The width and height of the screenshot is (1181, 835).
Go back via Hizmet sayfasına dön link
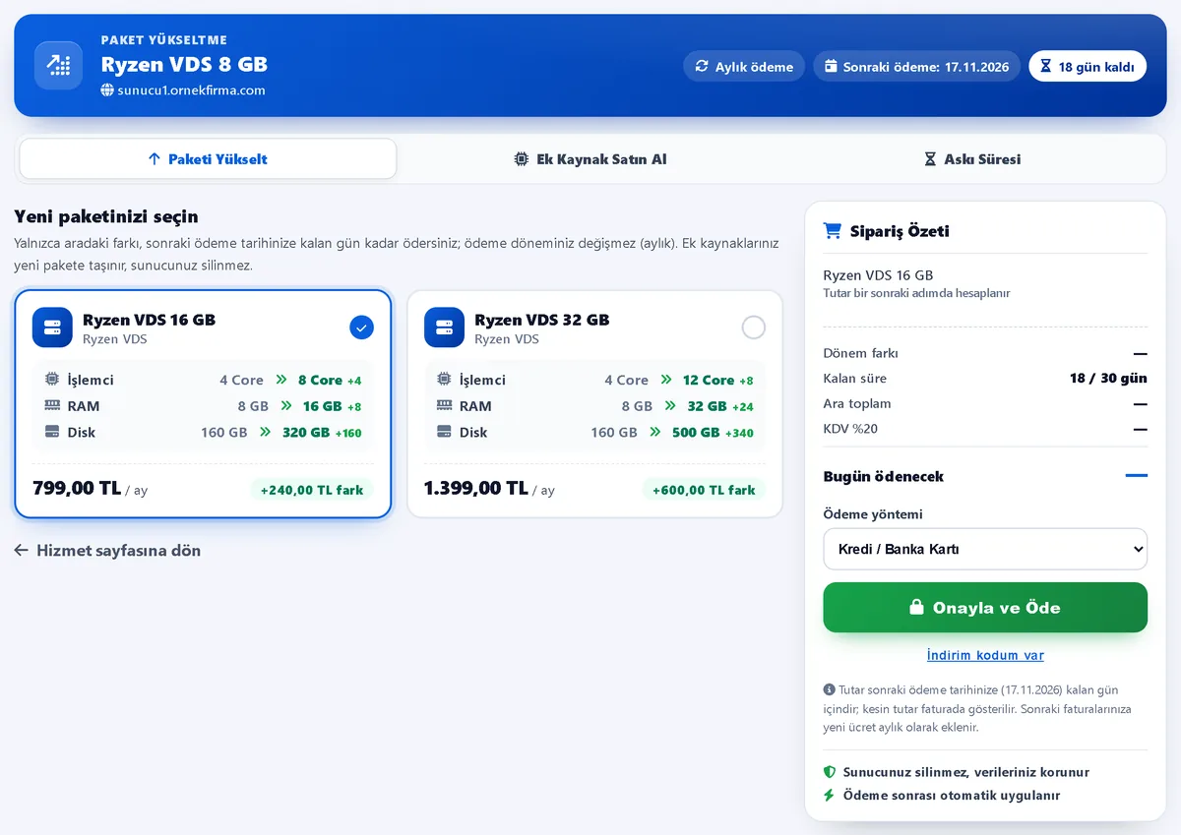pos(107,551)
